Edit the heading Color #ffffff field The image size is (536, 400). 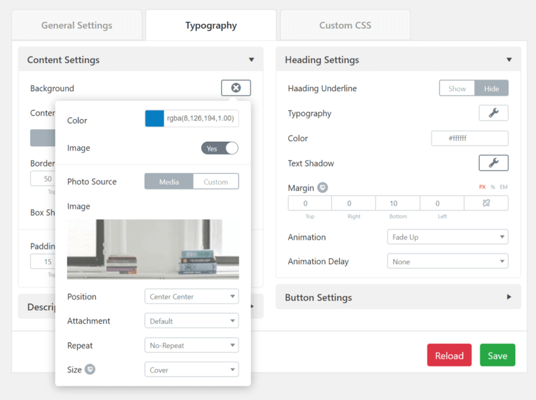[470, 138]
